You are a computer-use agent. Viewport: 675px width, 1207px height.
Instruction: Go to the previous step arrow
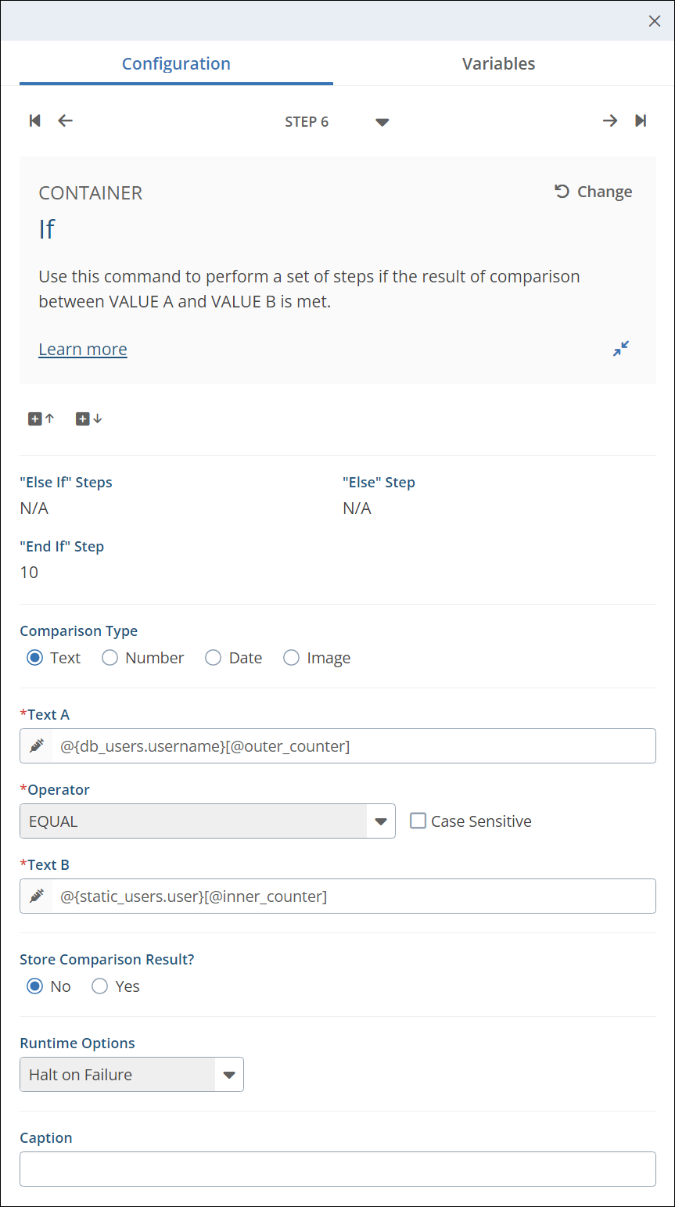pyautogui.click(x=66, y=120)
